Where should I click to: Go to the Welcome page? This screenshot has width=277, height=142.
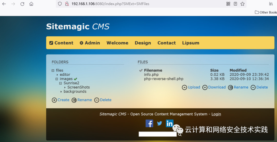tap(117, 43)
